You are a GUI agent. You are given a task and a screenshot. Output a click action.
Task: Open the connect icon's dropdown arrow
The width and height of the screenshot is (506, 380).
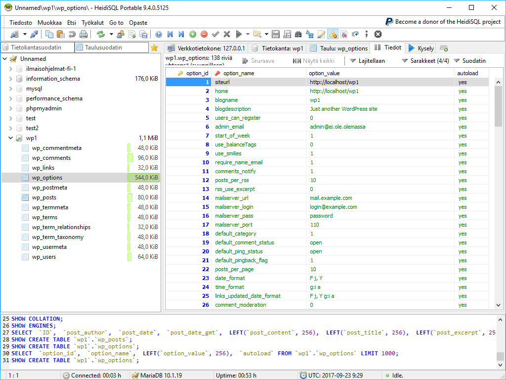(25, 34)
